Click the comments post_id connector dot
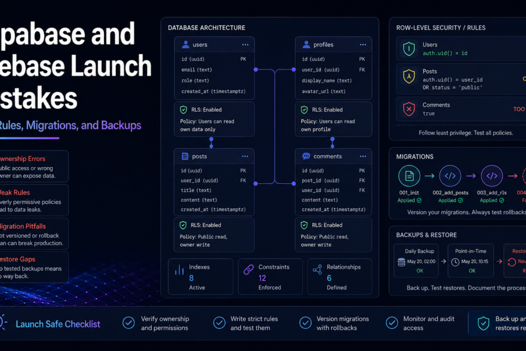This screenshot has height=351, width=526. pyautogui.click(x=294, y=183)
